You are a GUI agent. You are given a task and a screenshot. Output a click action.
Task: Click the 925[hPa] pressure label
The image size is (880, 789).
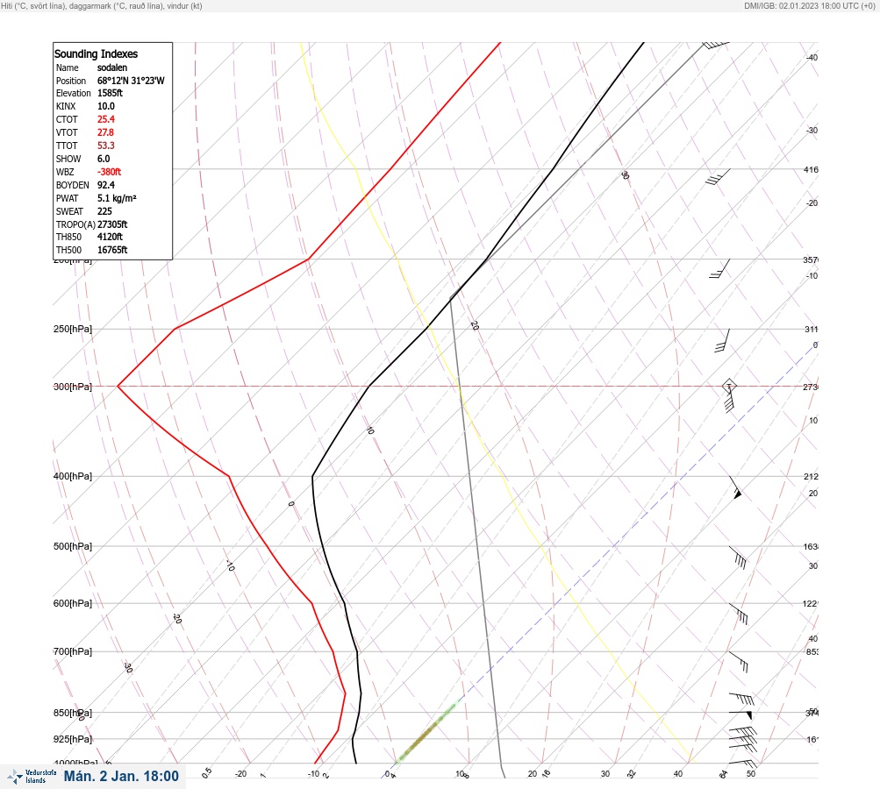[73, 739]
